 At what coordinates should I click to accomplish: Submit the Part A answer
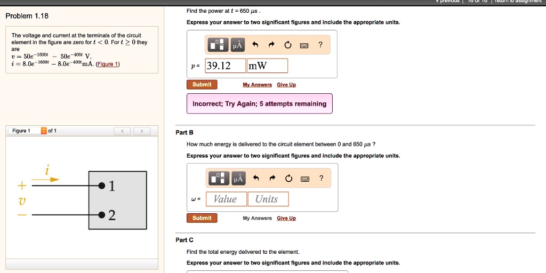click(202, 85)
